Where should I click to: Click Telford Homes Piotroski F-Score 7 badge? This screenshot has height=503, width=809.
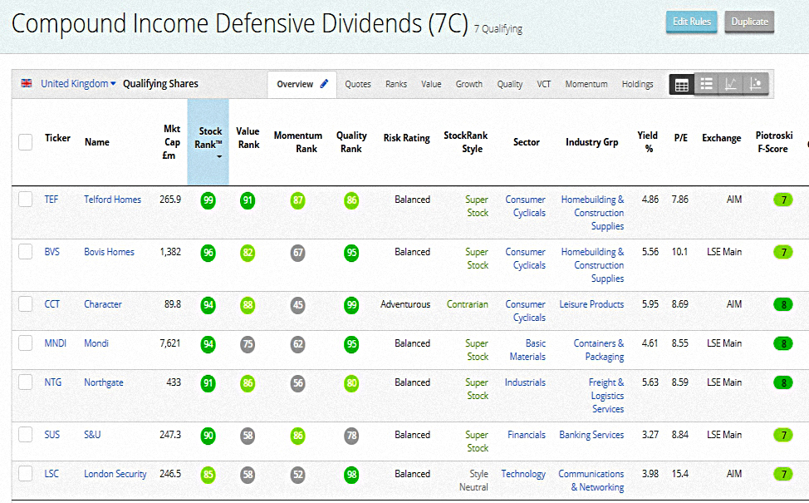pos(783,200)
